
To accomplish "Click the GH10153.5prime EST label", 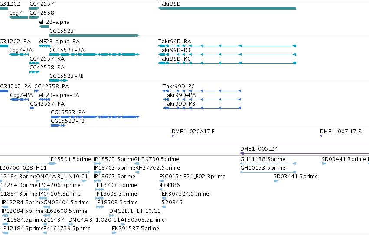I will 263,168.
